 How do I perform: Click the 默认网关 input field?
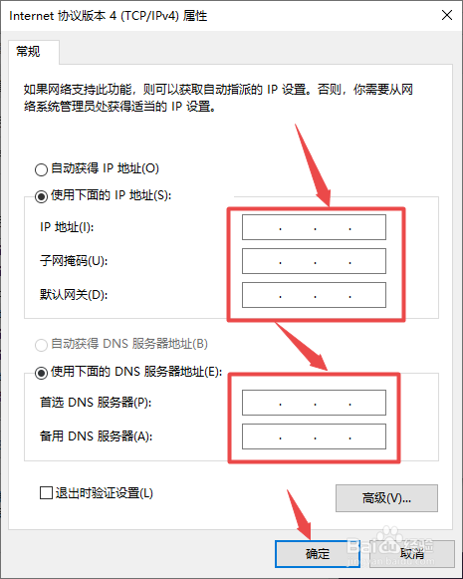coord(314,295)
